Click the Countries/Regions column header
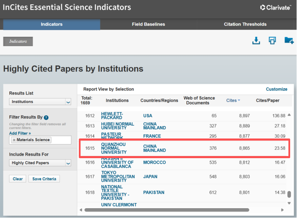This screenshot has height=218, width=297. tap(159, 100)
